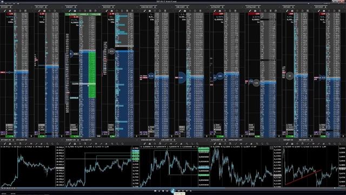
Task: Click link icon in fourth order book panel
Action: (x=107, y=11)
